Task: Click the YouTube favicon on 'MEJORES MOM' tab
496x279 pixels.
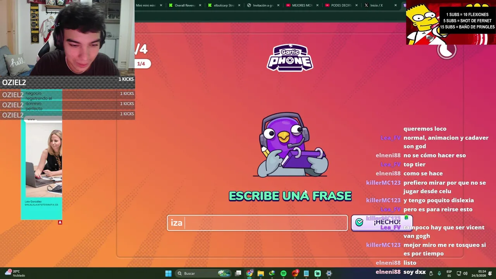Action: (288, 5)
